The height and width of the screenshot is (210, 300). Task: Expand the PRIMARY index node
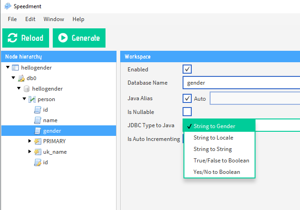pos(30,141)
